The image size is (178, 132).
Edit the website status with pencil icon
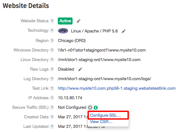78,21
